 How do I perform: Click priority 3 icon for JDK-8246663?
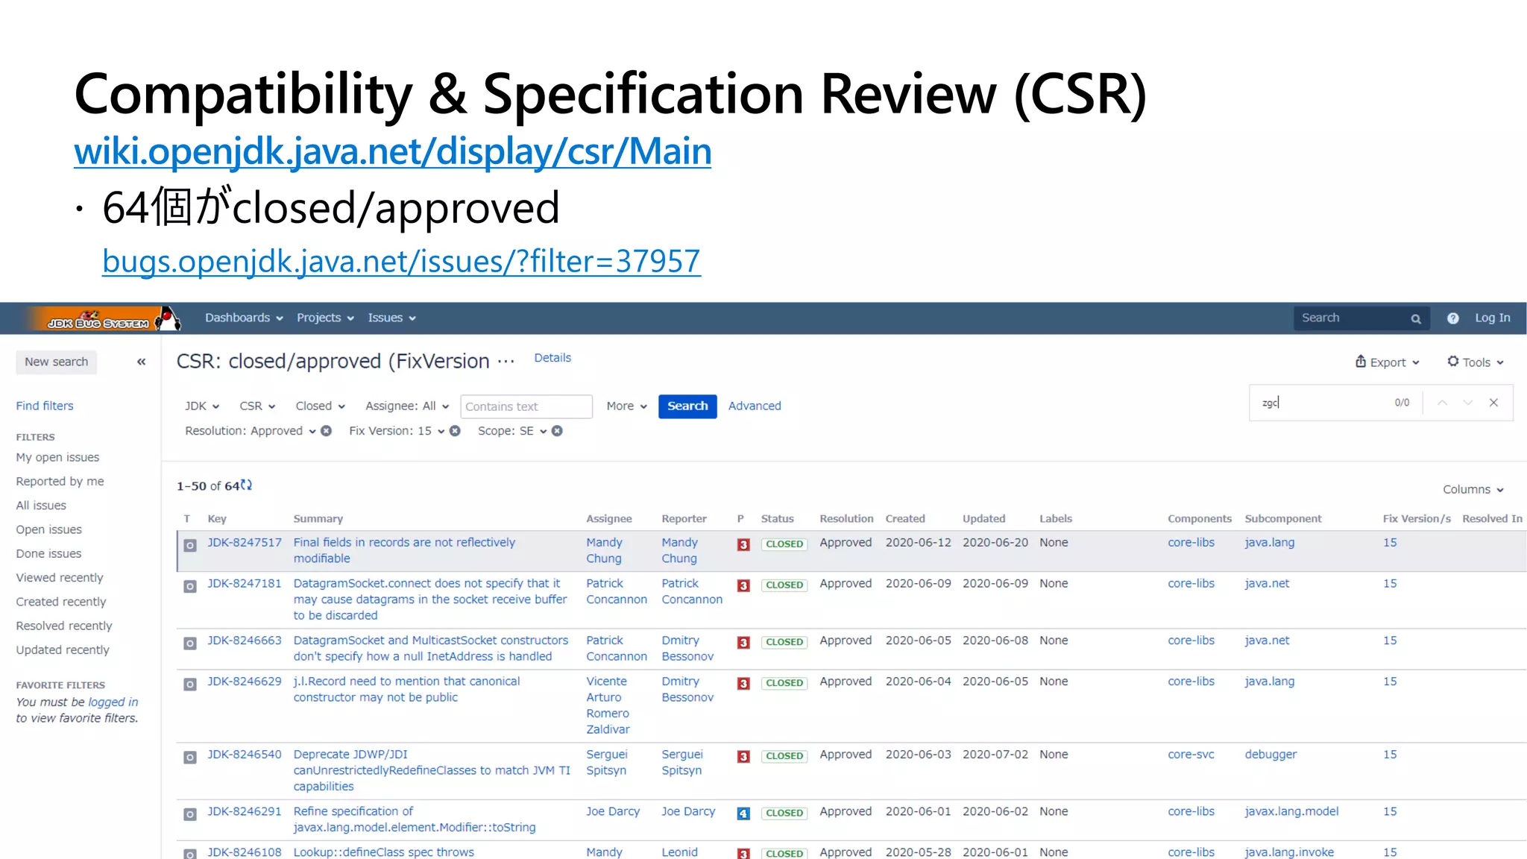(743, 643)
